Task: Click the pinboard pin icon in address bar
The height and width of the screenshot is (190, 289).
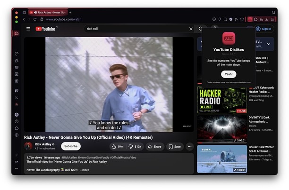Action: point(220,19)
